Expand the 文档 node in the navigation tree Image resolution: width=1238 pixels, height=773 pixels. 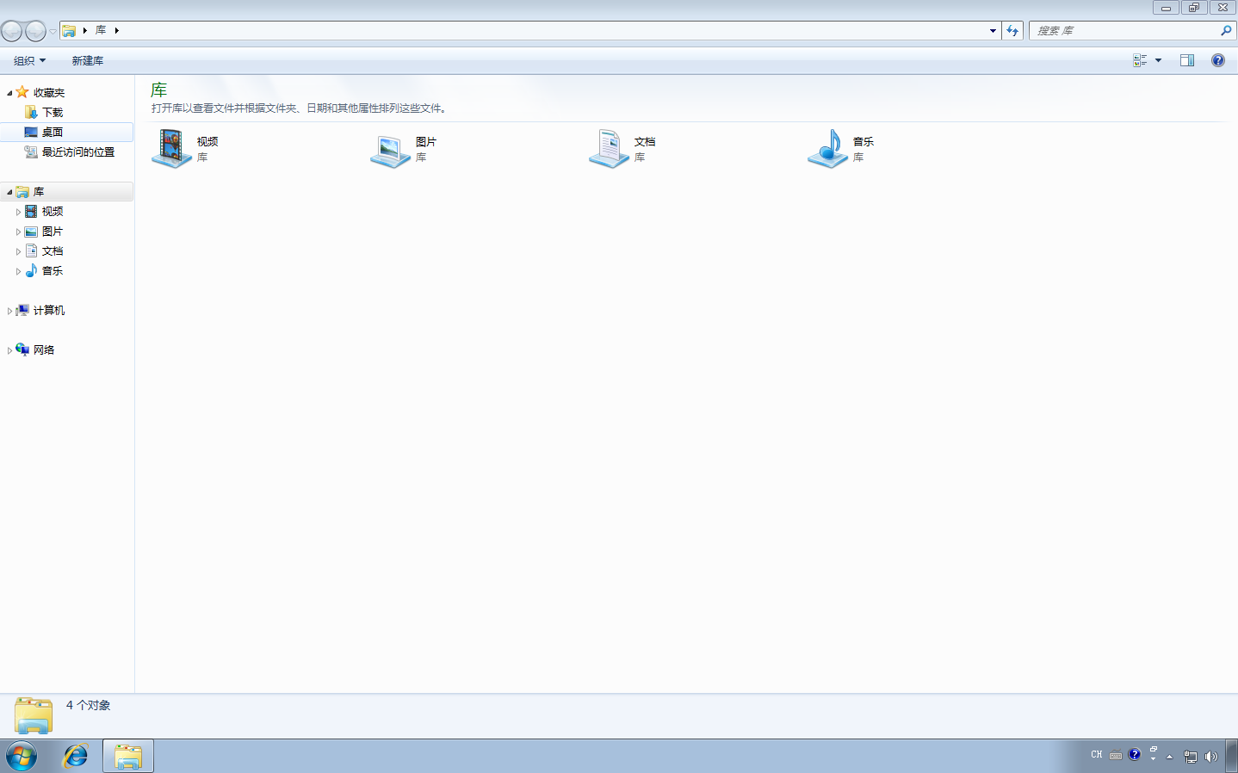(x=18, y=251)
